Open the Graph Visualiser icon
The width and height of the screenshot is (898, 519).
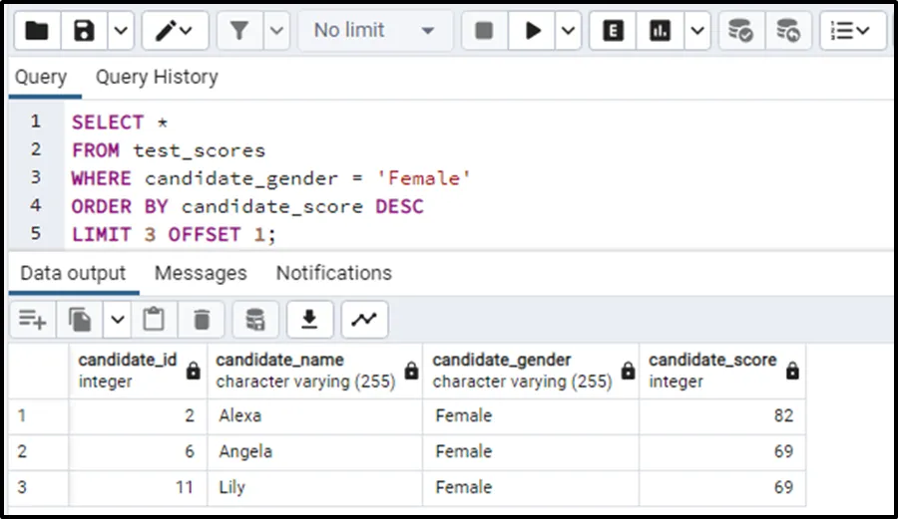tap(364, 320)
